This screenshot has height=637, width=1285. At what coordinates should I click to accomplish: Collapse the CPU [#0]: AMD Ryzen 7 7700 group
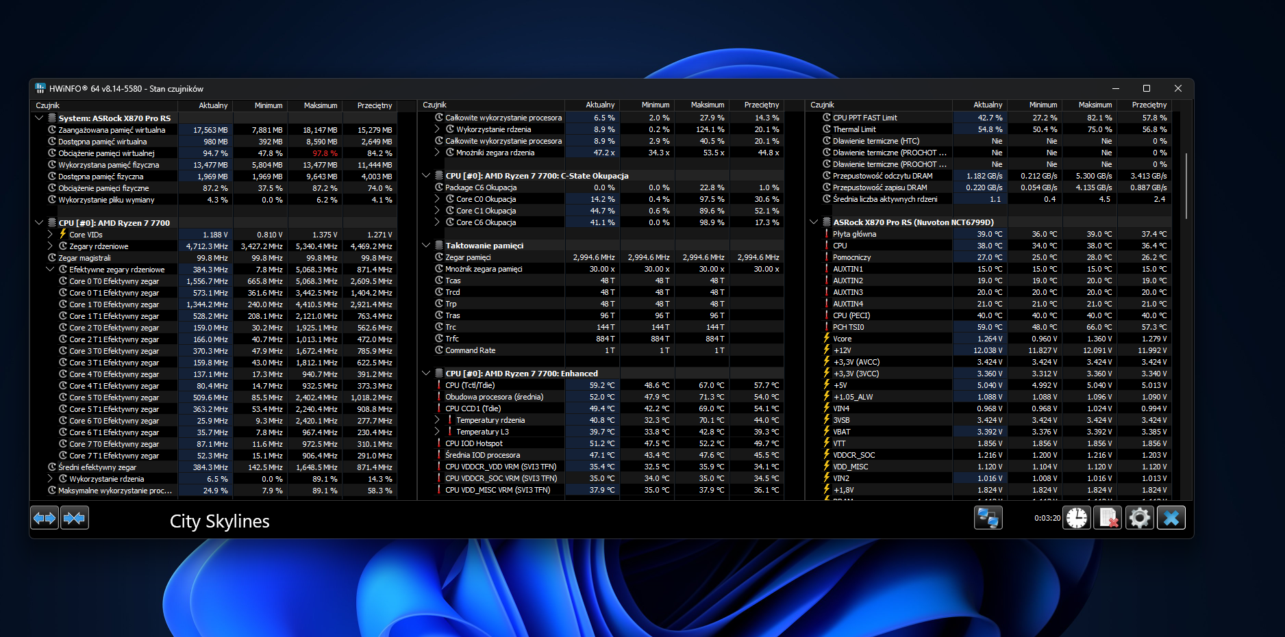39,222
